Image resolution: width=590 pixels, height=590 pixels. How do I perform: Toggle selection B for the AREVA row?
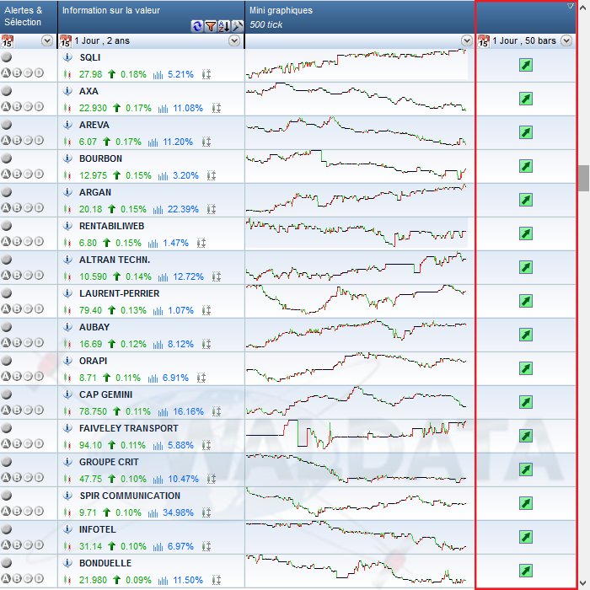(17, 141)
